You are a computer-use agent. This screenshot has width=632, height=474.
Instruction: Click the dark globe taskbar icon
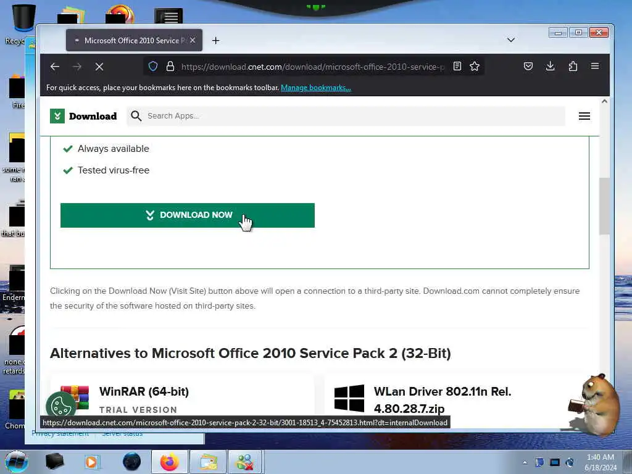(x=132, y=462)
